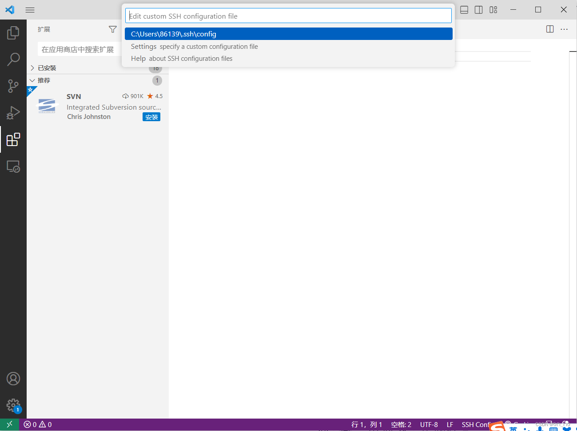Filter extensions using the funnel icon
This screenshot has width=577, height=431.
(x=113, y=29)
